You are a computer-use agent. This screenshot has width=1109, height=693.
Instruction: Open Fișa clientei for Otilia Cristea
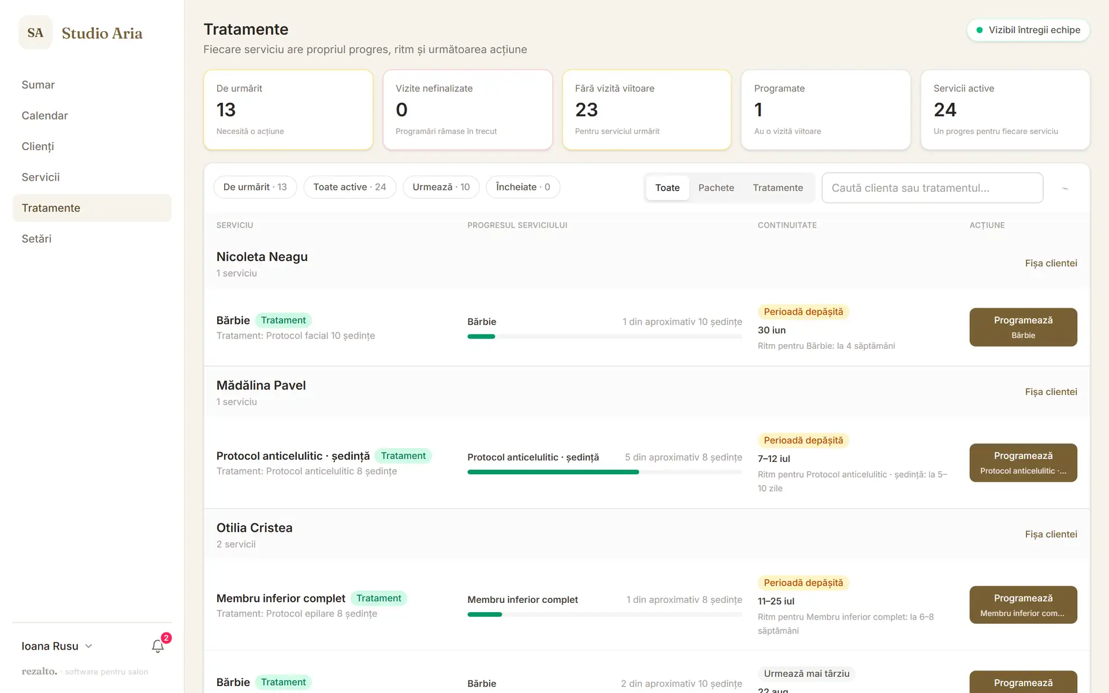1051,535
